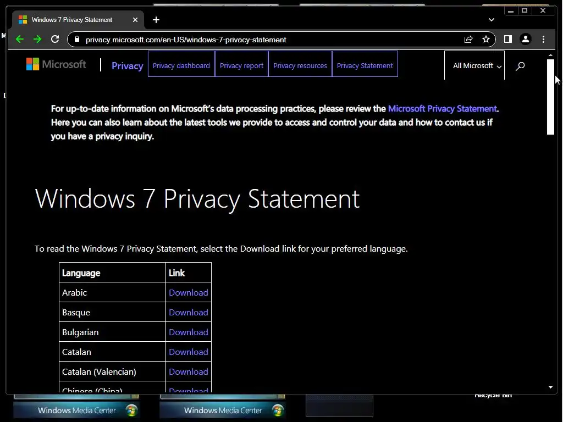Click the first Windows Media Center taskbar item
This screenshot has height=422, width=563.
click(x=76, y=410)
